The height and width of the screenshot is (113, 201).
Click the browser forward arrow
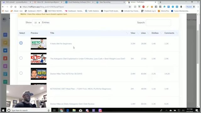pyautogui.click(x=7, y=7)
